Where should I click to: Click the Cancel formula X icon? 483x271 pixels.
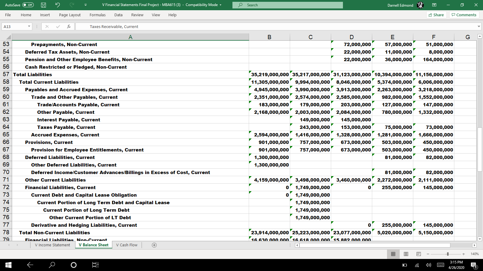tap(47, 26)
